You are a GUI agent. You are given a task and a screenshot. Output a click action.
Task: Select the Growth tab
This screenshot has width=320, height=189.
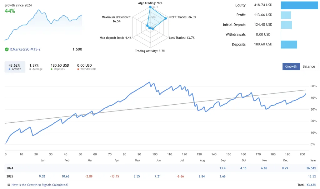pos(291,66)
